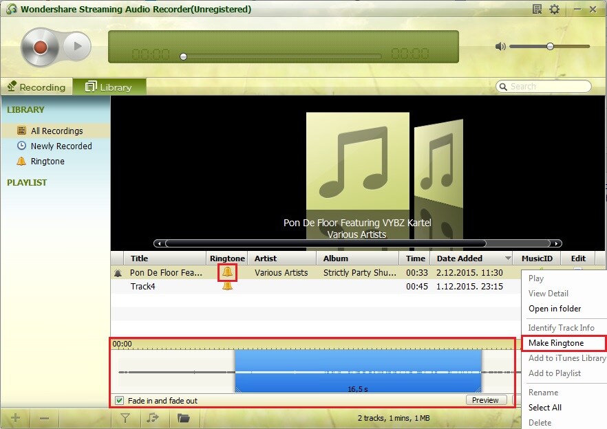Click the playback progress slider knob
This screenshot has height=429, width=607.
(x=184, y=57)
